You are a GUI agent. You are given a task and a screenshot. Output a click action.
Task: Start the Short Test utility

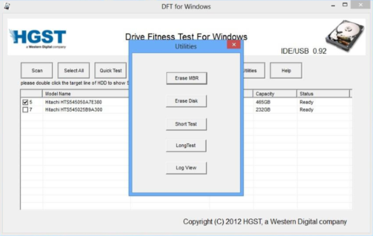click(186, 124)
